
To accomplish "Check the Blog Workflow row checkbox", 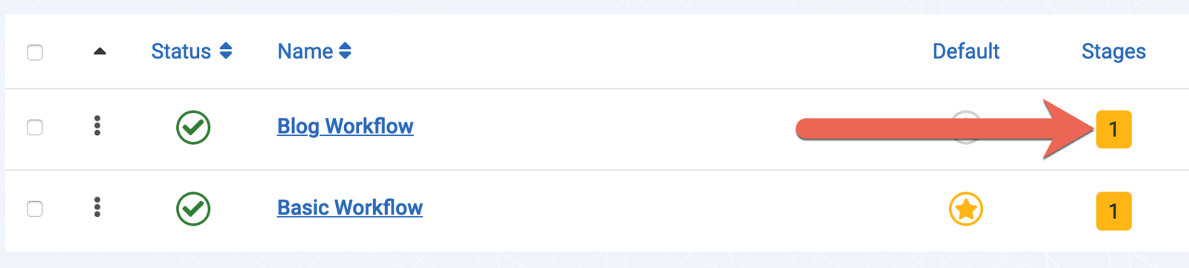I will [x=35, y=128].
